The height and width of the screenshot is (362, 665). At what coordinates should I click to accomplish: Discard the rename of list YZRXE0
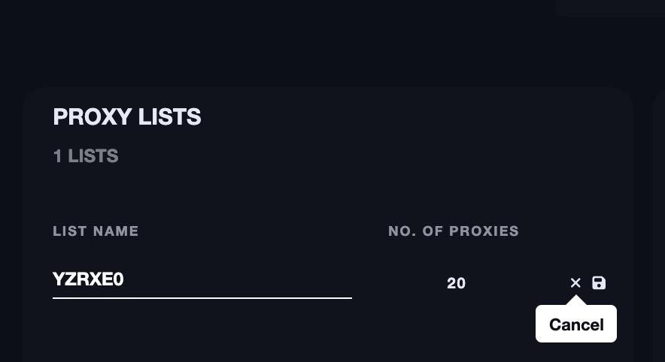575,283
